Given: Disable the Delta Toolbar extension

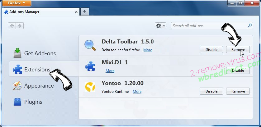Looking at the screenshot, I should [211, 50].
